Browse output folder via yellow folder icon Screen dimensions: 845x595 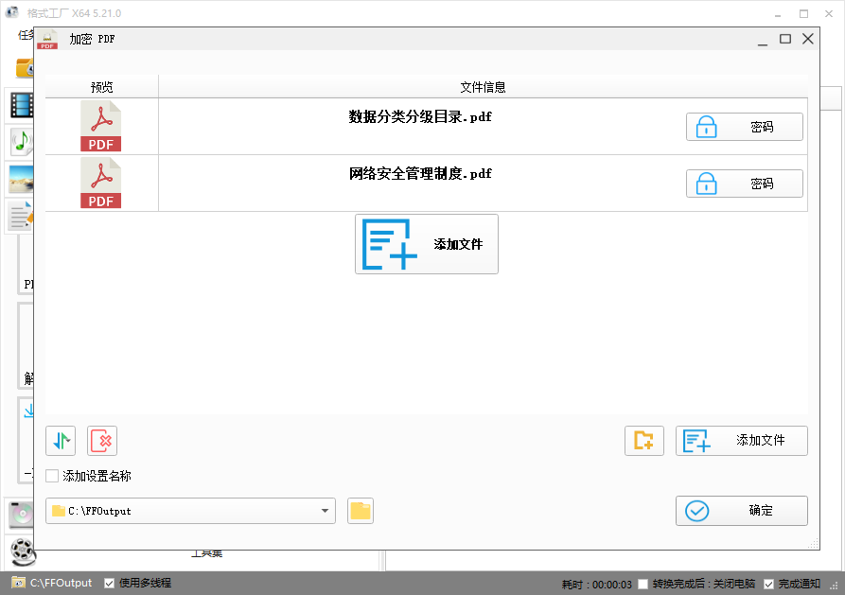(361, 510)
